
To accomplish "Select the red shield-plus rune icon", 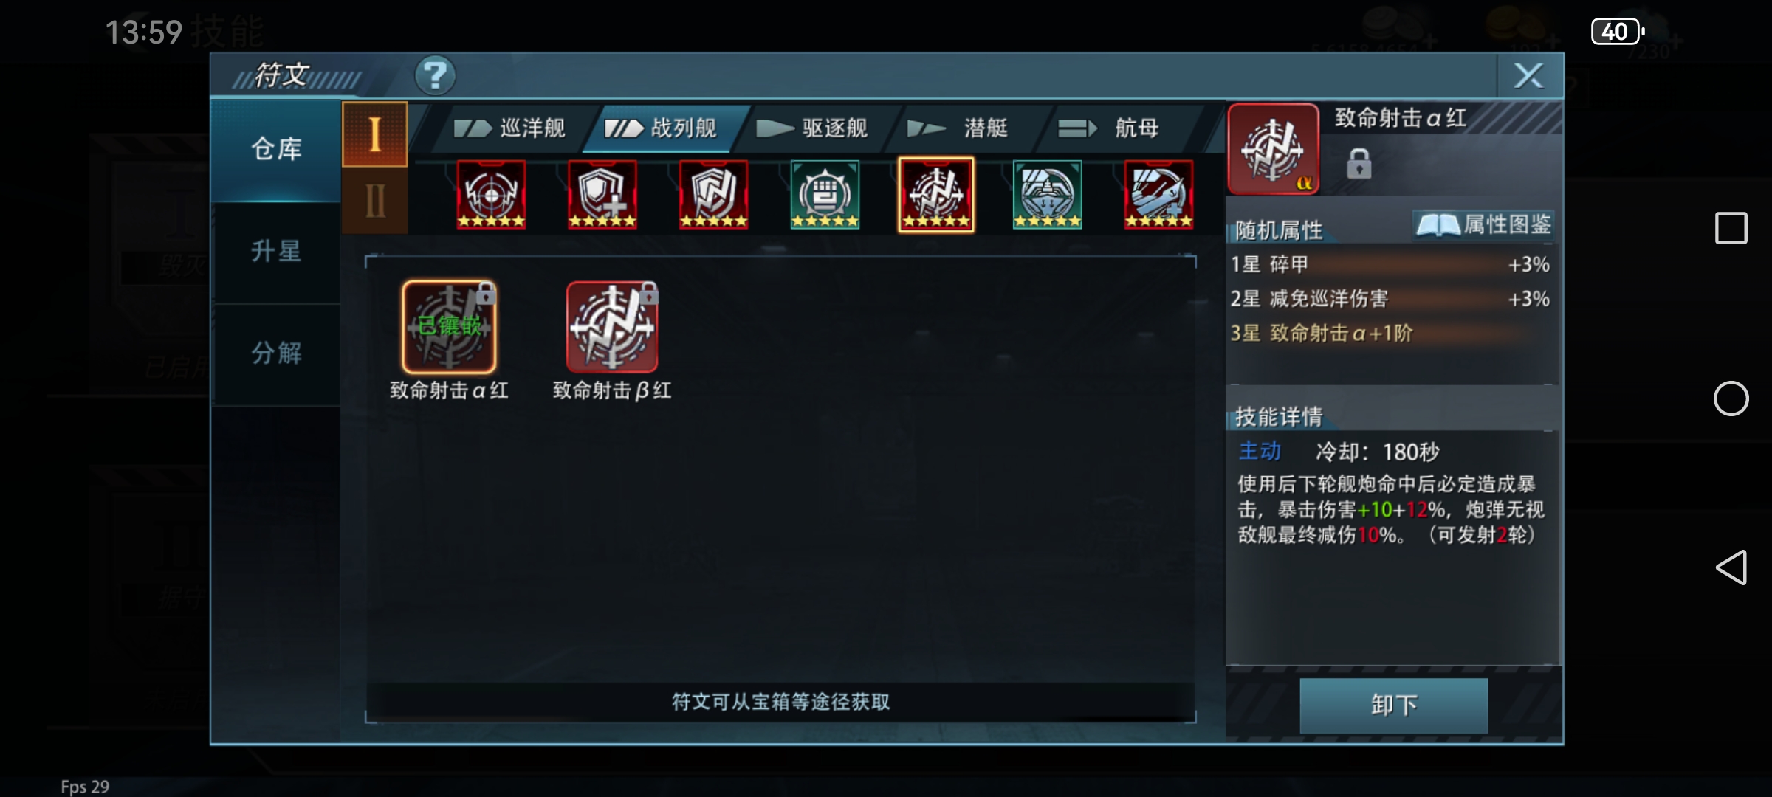I will [x=602, y=194].
